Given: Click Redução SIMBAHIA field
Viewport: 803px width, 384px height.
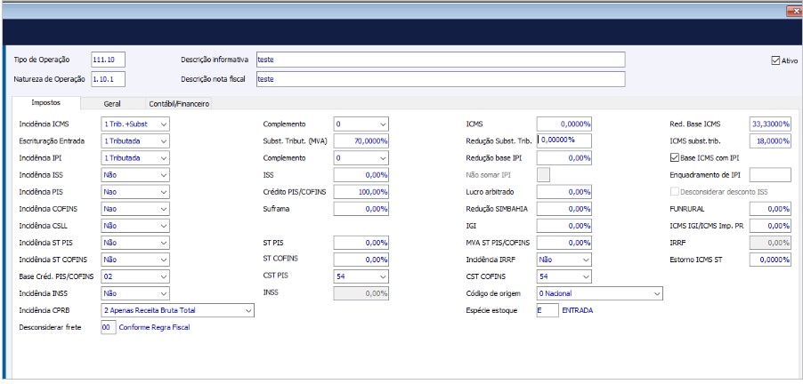Looking at the screenshot, I should [x=564, y=209].
